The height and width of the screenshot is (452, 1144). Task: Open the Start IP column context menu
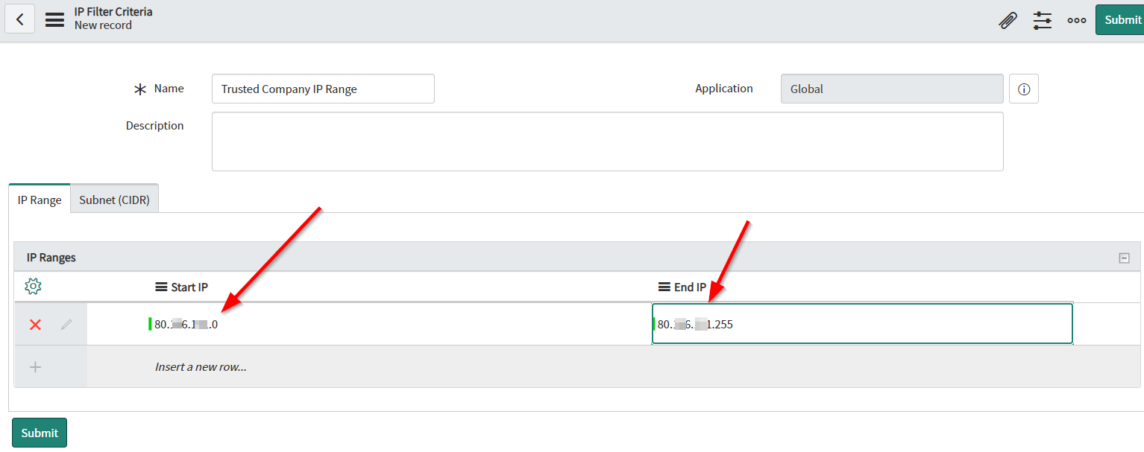(x=163, y=286)
